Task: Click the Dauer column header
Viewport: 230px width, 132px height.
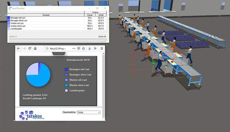Action: coord(90,15)
